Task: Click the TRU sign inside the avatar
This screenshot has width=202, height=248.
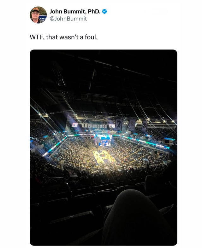Action: (43, 18)
